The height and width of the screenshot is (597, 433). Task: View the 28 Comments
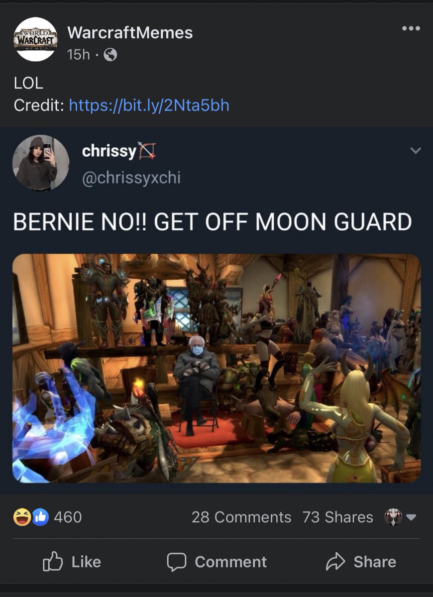coord(241,517)
